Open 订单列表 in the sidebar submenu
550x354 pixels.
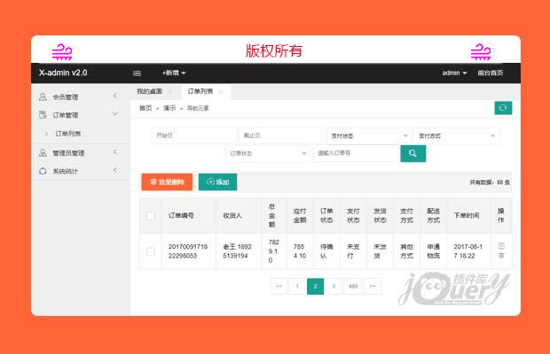[x=67, y=134]
